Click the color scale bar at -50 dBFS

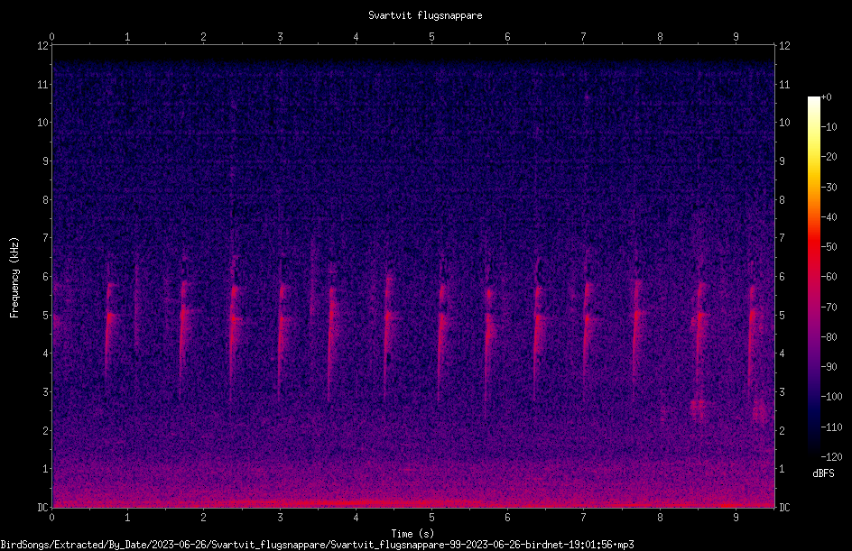(x=813, y=247)
